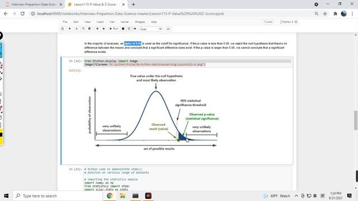
Task: Click the Trusted notebook indicator
Action: coord(268,22)
